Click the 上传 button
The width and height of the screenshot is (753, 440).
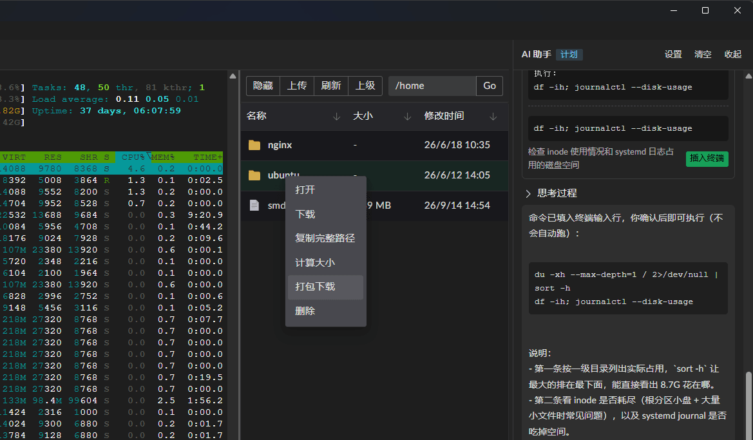point(297,86)
